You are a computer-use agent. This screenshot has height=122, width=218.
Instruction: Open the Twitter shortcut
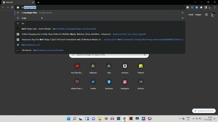pos(93,84)
